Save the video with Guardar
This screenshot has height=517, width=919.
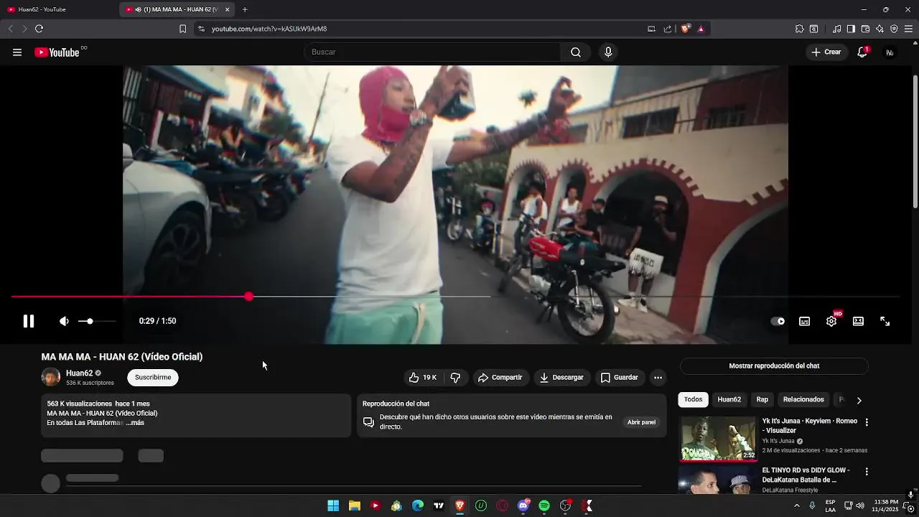(x=620, y=377)
